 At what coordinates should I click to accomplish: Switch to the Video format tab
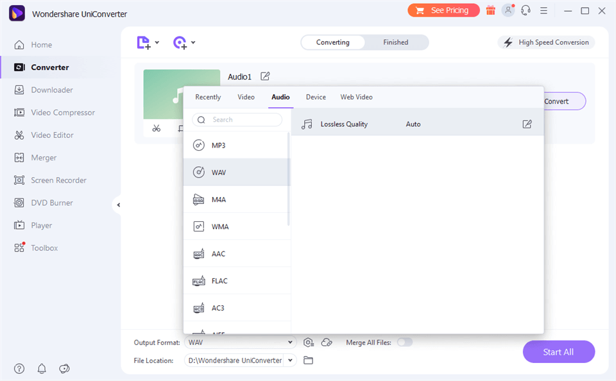[x=246, y=97]
